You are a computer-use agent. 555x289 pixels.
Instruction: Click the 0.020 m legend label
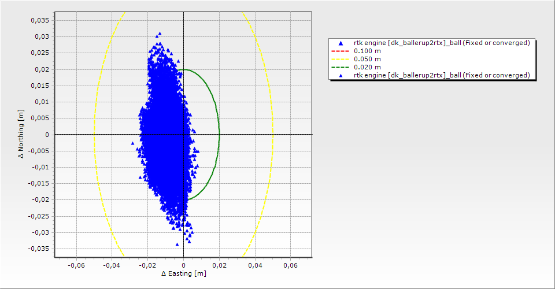point(368,67)
